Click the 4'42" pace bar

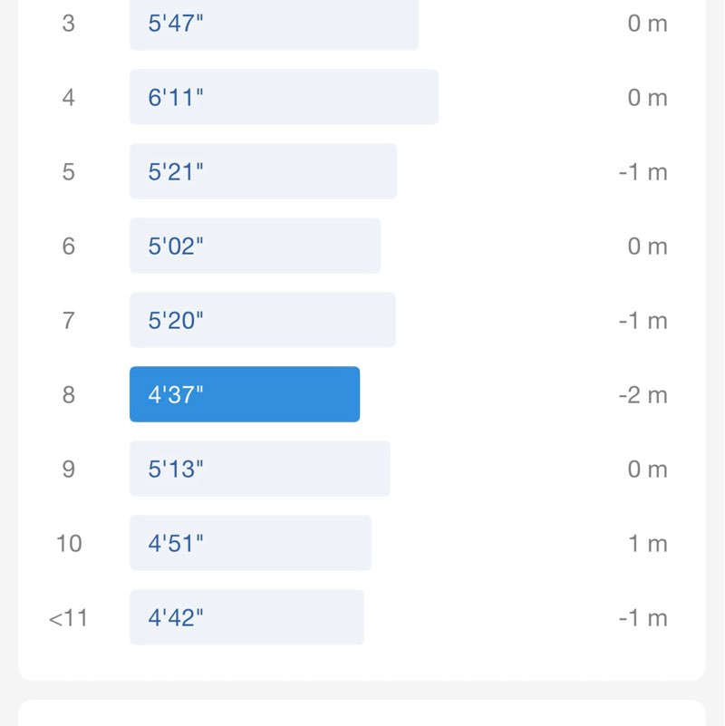[246, 617]
